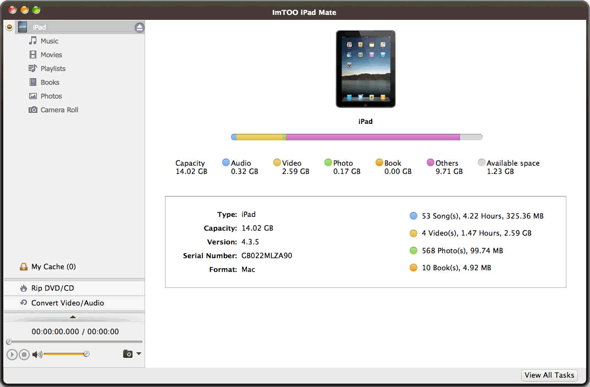Image resolution: width=590 pixels, height=387 pixels.
Task: Click '568 Photo(s), 99.74 MB'
Action: (462, 250)
